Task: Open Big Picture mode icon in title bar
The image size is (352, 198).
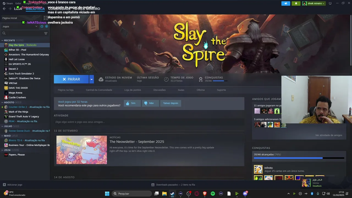Action: click(330, 3)
